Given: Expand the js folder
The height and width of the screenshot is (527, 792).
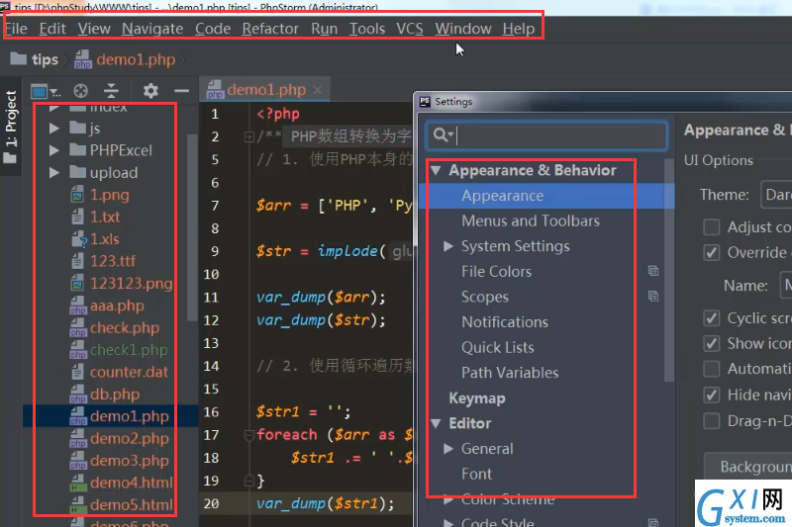Looking at the screenshot, I should click(x=54, y=129).
